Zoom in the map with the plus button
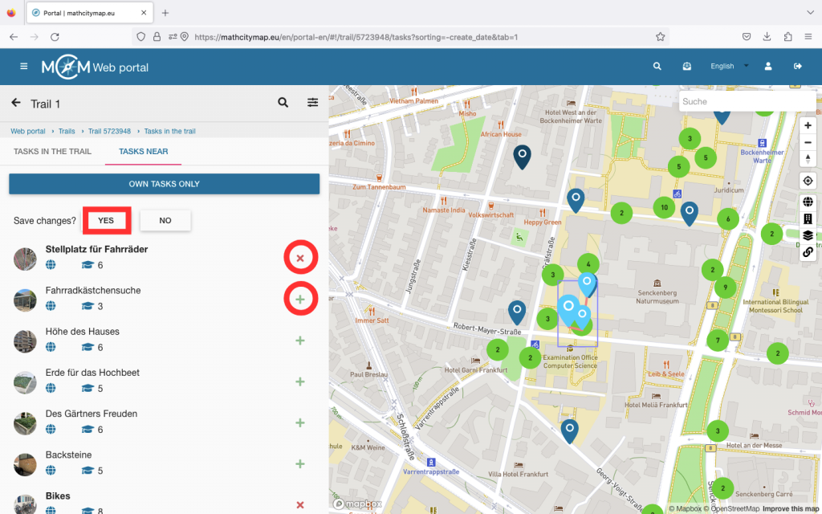 point(808,125)
